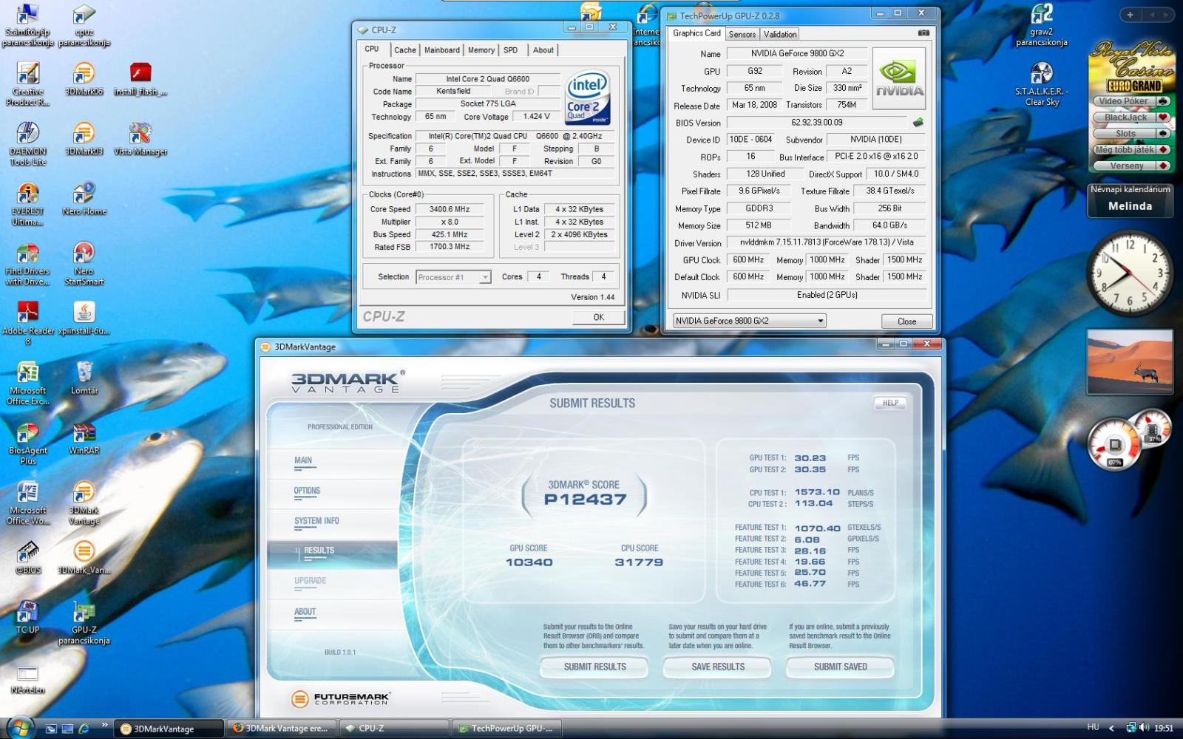Open the volume tray icon
The width and height of the screenshot is (1183, 739).
tap(1145, 728)
